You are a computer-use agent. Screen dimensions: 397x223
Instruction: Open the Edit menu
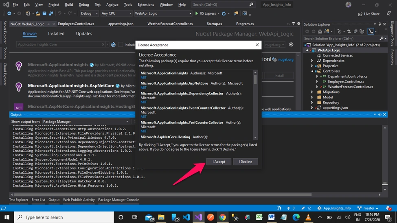[x=26, y=4]
